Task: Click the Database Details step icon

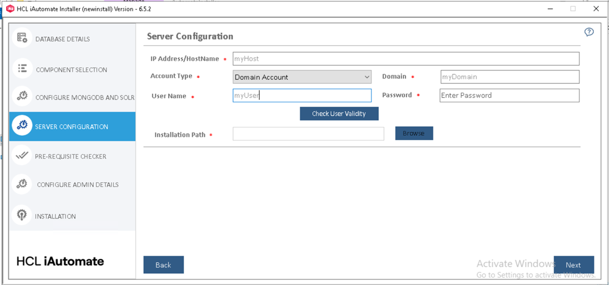Action: tap(22, 38)
